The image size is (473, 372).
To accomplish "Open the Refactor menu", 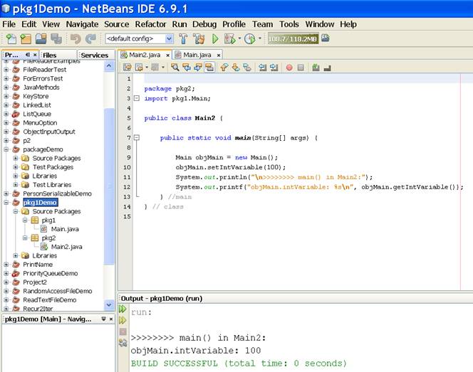I will [150, 23].
